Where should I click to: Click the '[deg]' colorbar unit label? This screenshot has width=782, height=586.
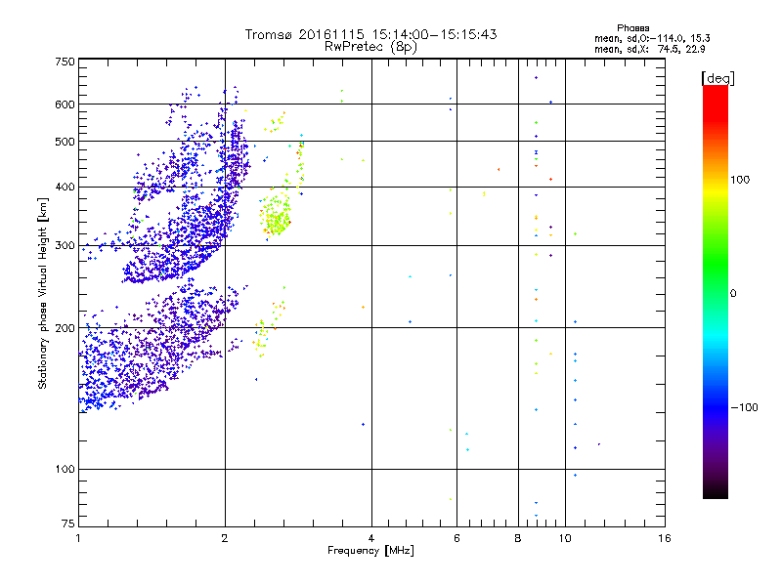(x=717, y=78)
